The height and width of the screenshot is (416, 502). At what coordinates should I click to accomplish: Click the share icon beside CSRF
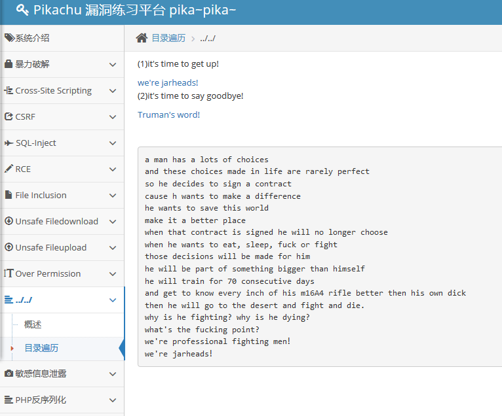coord(9,116)
